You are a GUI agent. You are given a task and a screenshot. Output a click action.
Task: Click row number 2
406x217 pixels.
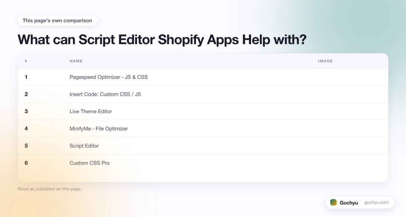[26, 94]
